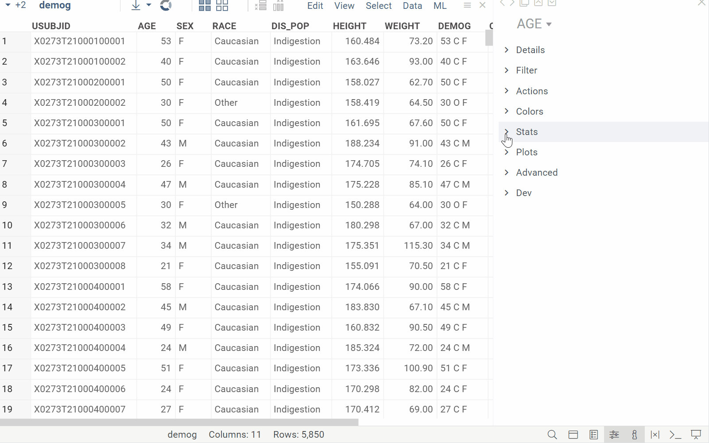Open the AGE column dropdown in panel
This screenshot has height=443, width=709.
[549, 24]
